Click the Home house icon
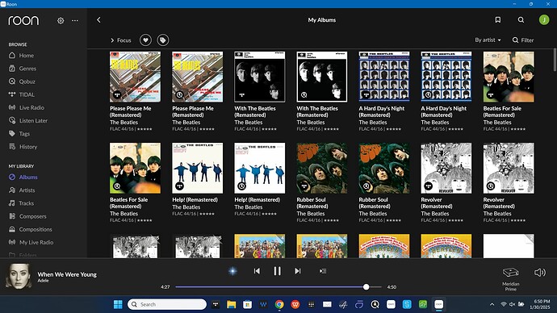This screenshot has width=557, height=313. [12, 56]
